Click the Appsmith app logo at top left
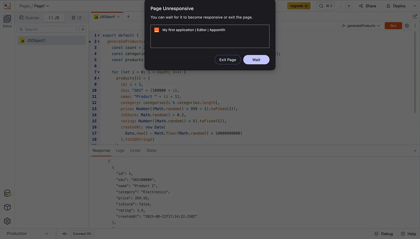Screen dimensions: 420x239 [x=7, y=5]
